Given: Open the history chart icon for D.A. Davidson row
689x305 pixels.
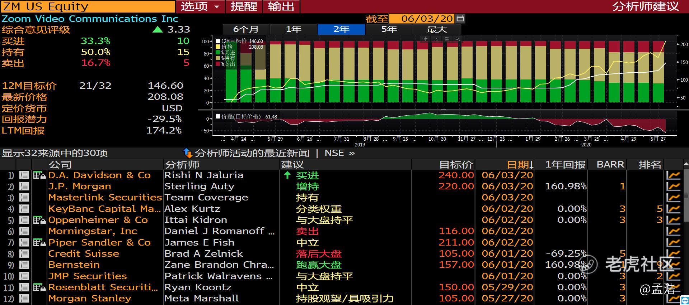Looking at the screenshot, I should coord(673,175).
